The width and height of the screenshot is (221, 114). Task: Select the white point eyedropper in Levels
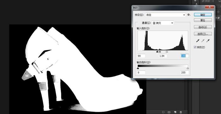pos(208,41)
